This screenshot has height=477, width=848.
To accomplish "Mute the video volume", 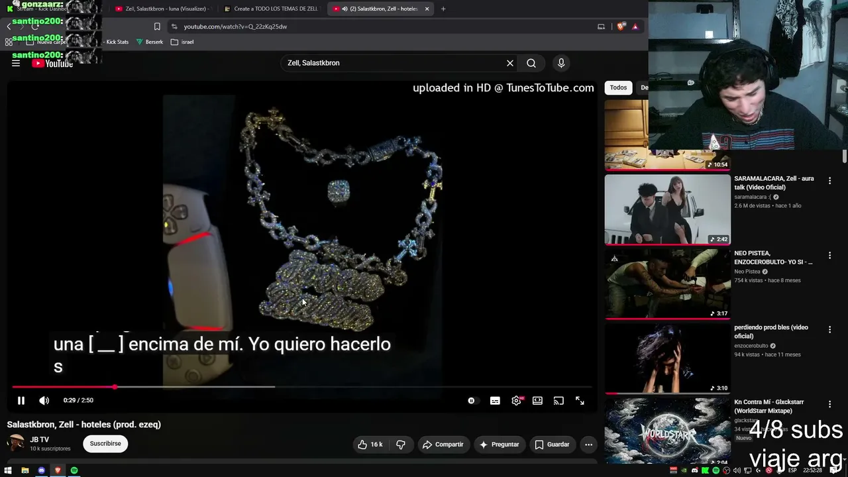I will point(44,401).
